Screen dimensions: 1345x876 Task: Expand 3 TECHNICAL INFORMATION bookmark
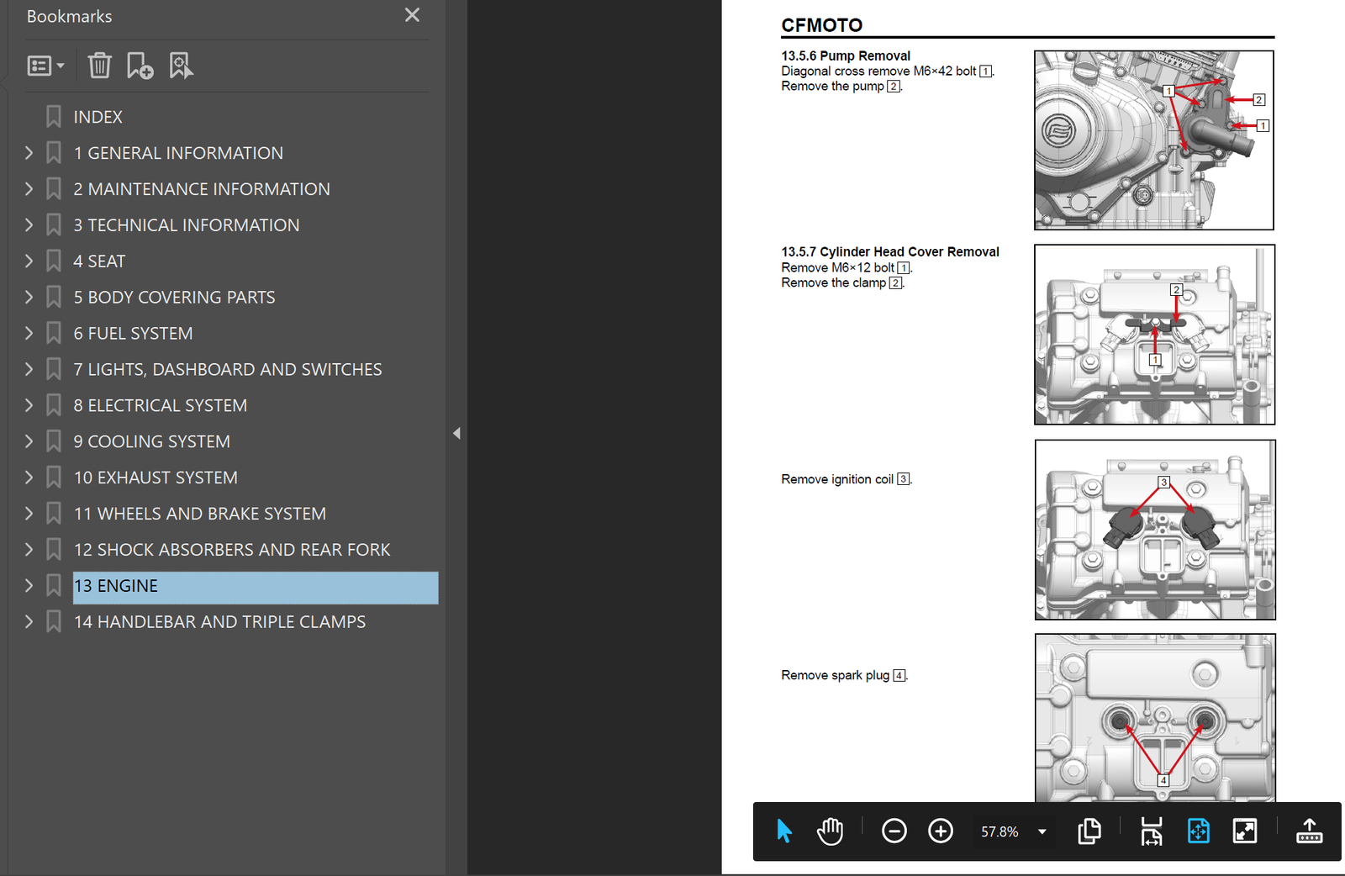[x=29, y=225]
